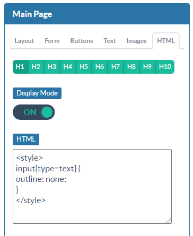Click the Main Page panel header

(x=97, y=14)
